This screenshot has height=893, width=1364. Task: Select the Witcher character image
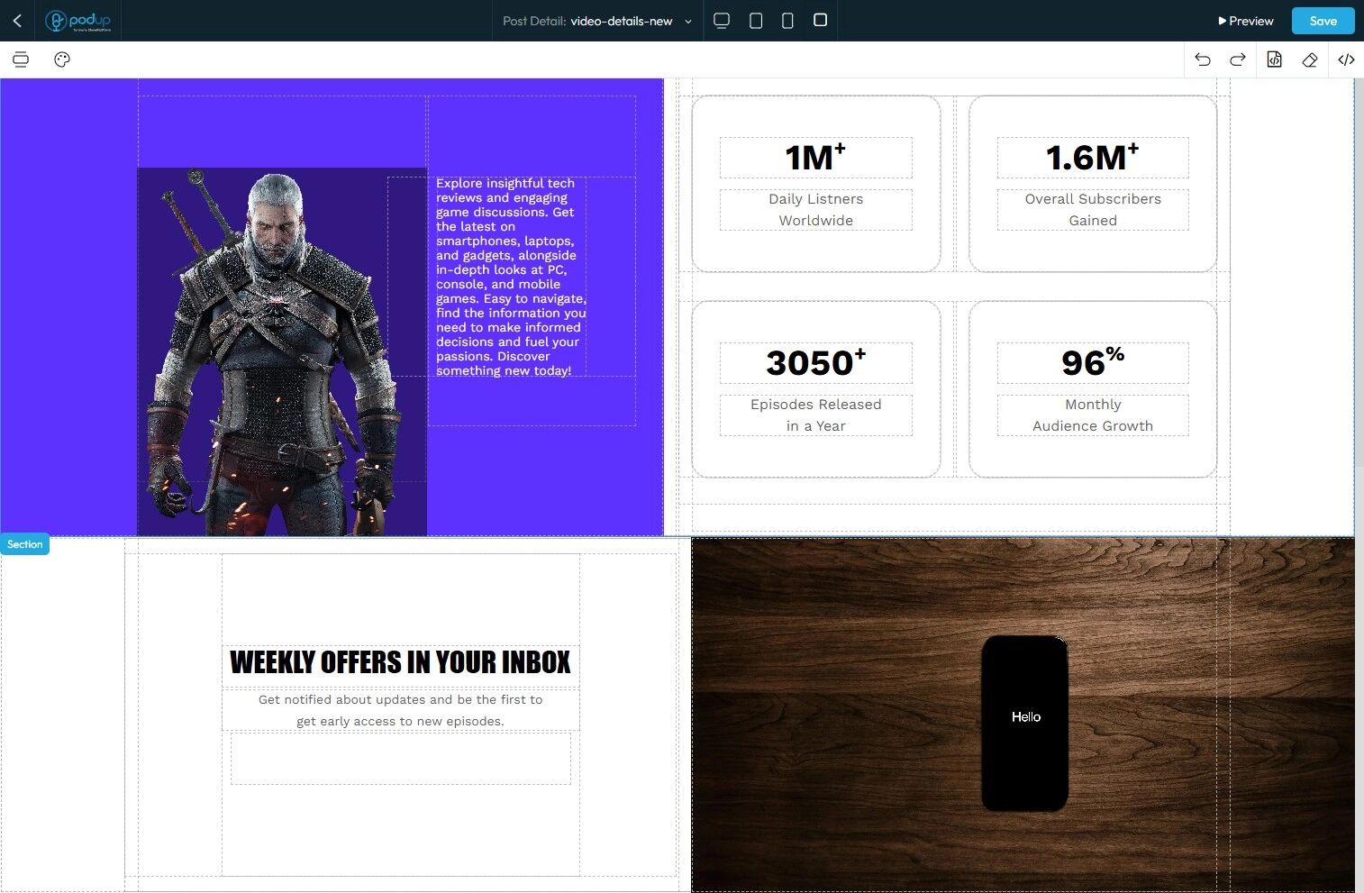[282, 351]
